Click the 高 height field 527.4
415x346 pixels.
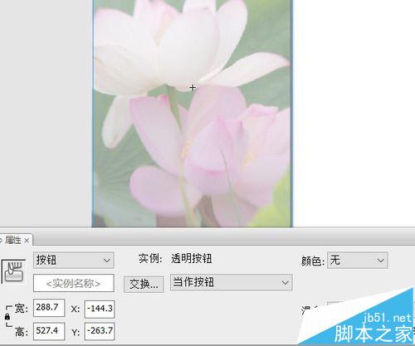point(49,331)
